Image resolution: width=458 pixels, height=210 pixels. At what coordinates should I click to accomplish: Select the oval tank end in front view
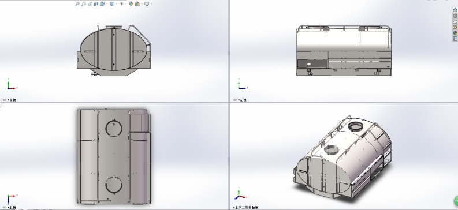[114, 49]
